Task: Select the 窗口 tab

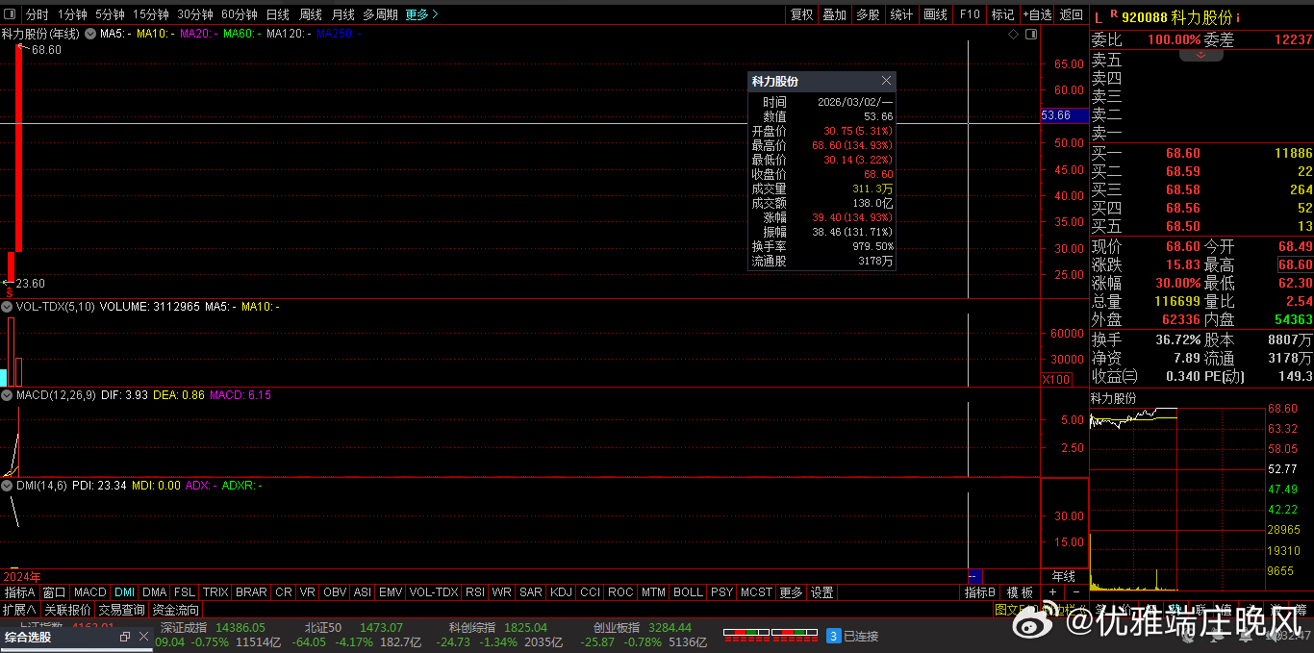Action: pos(55,592)
